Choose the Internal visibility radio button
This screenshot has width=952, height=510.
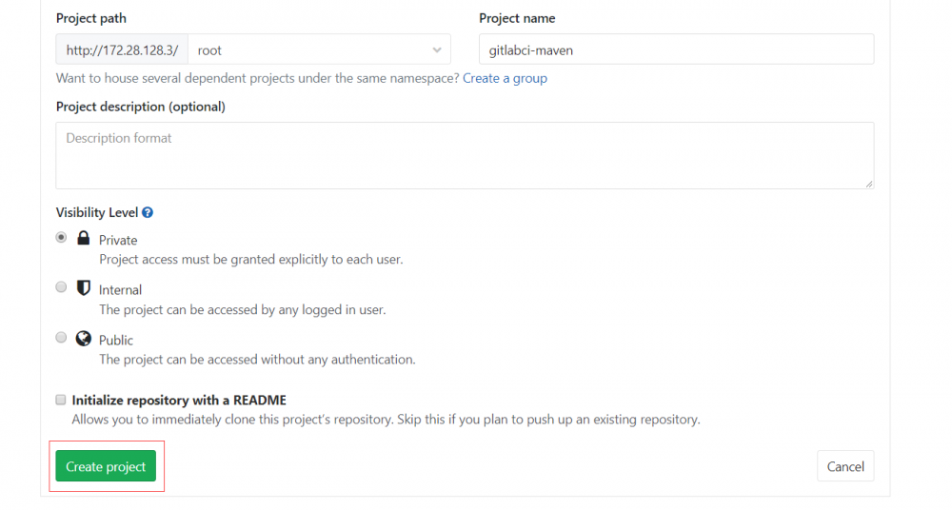[62, 287]
